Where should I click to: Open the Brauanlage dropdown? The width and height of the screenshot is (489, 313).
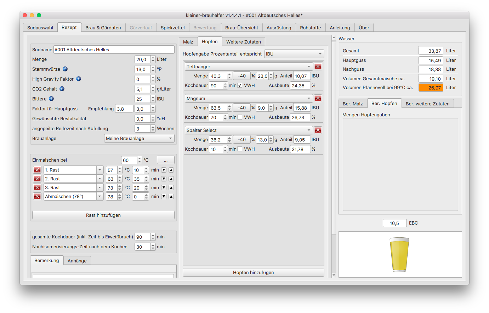(139, 138)
